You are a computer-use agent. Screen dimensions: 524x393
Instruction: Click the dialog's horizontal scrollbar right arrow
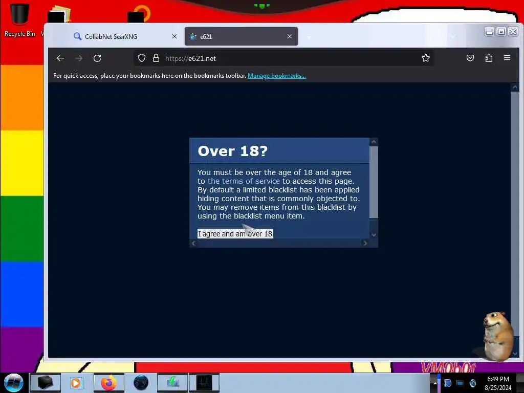point(365,243)
